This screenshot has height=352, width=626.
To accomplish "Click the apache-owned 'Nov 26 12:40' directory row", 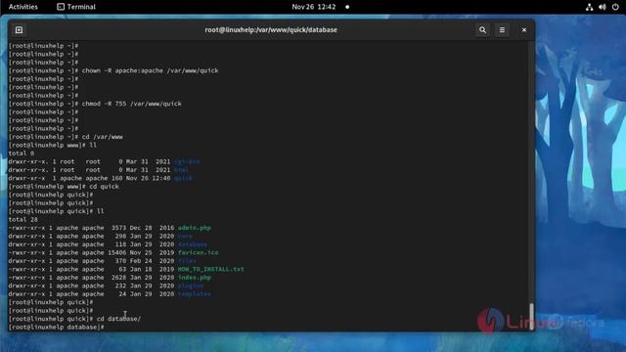I will [100, 178].
